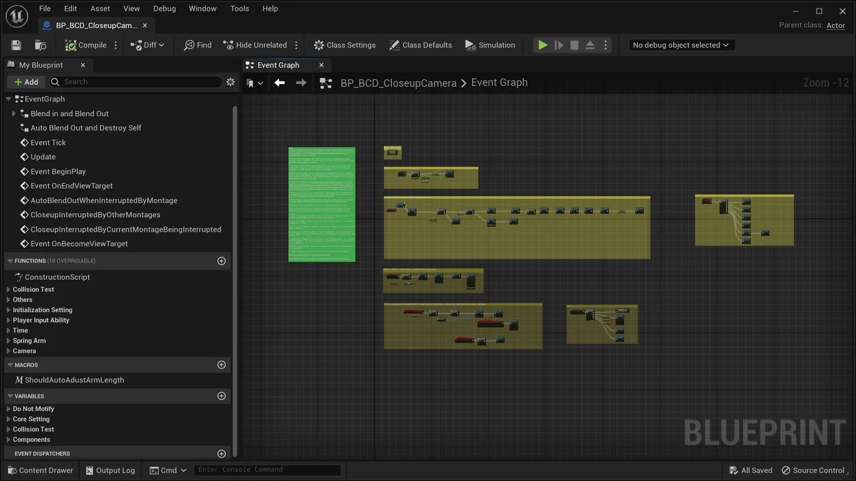Viewport: 856px width, 481px height.
Task: Click the add new Function plus icon
Action: point(221,261)
